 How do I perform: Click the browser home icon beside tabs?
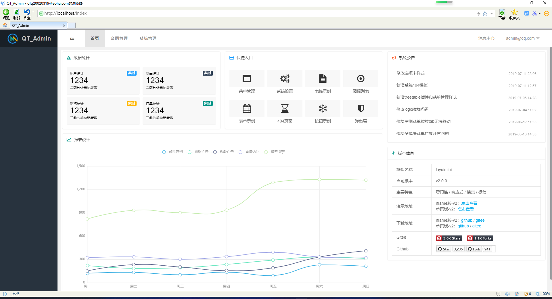[x=5, y=25]
